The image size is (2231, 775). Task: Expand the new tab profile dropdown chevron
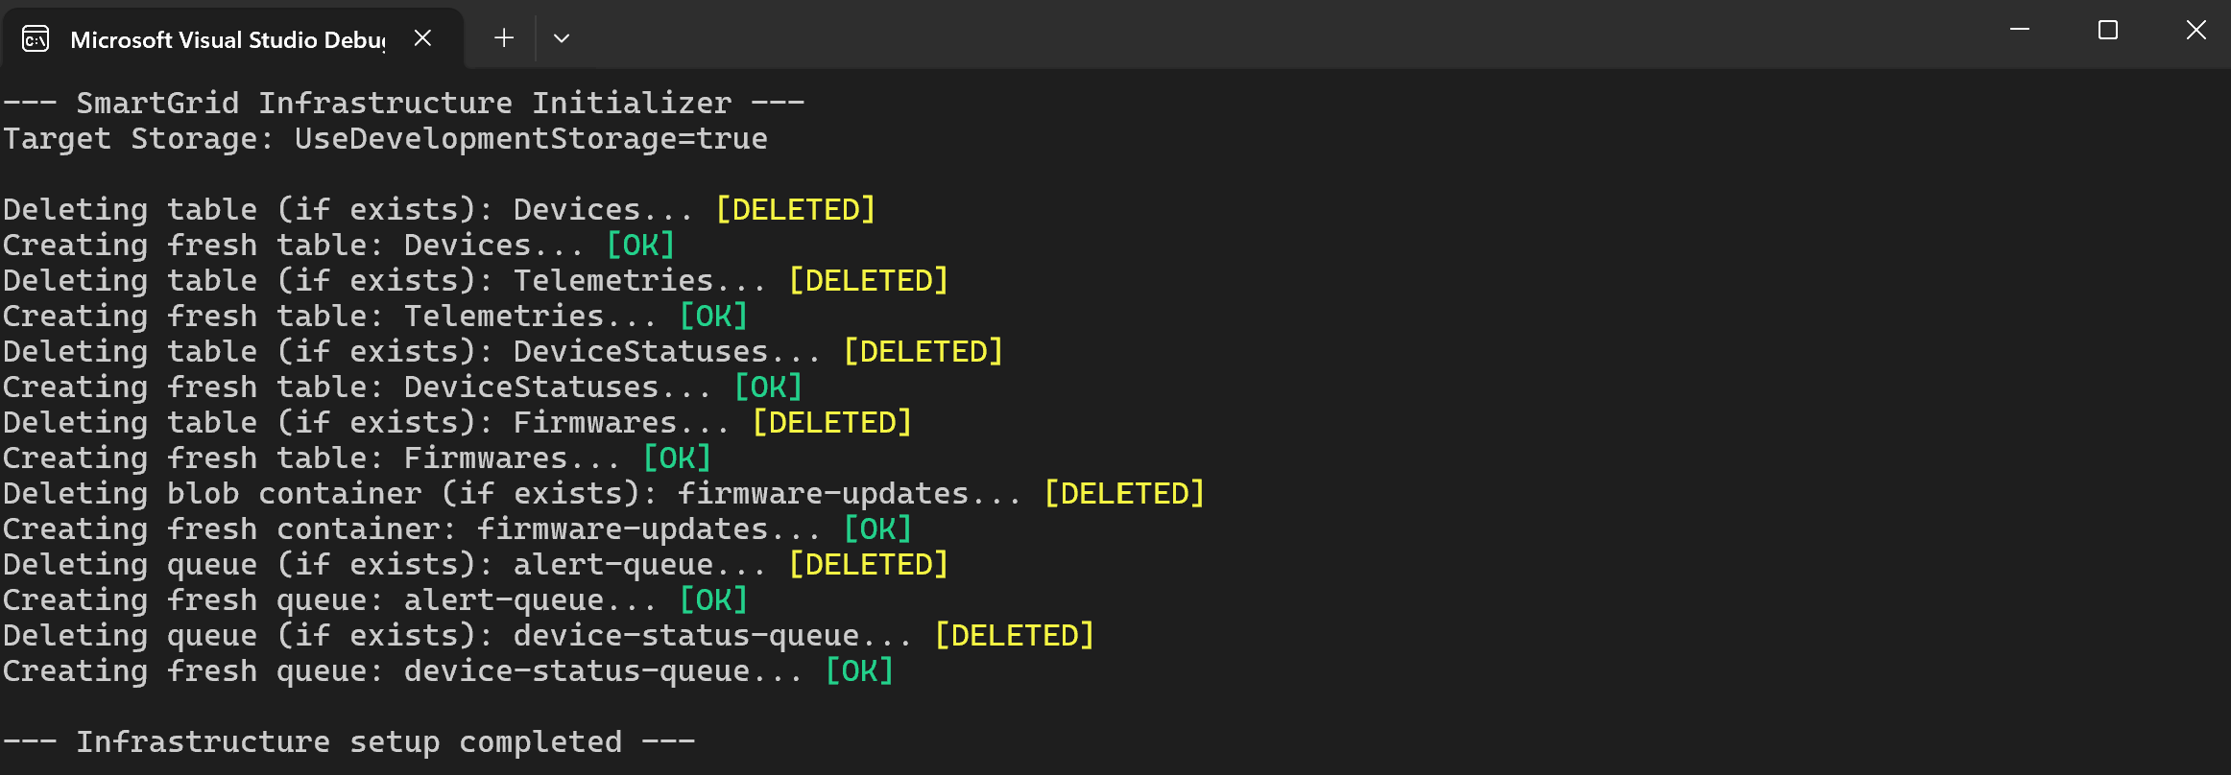coord(562,38)
